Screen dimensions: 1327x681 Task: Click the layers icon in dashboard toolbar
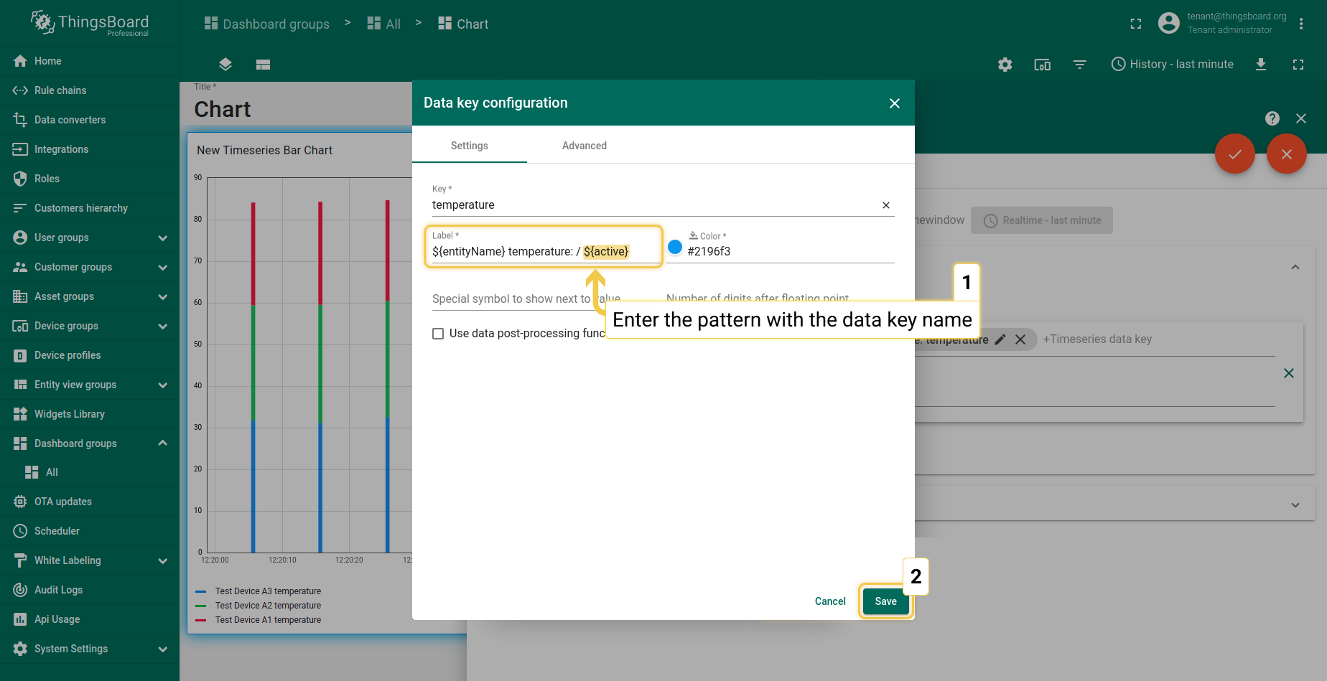click(225, 65)
